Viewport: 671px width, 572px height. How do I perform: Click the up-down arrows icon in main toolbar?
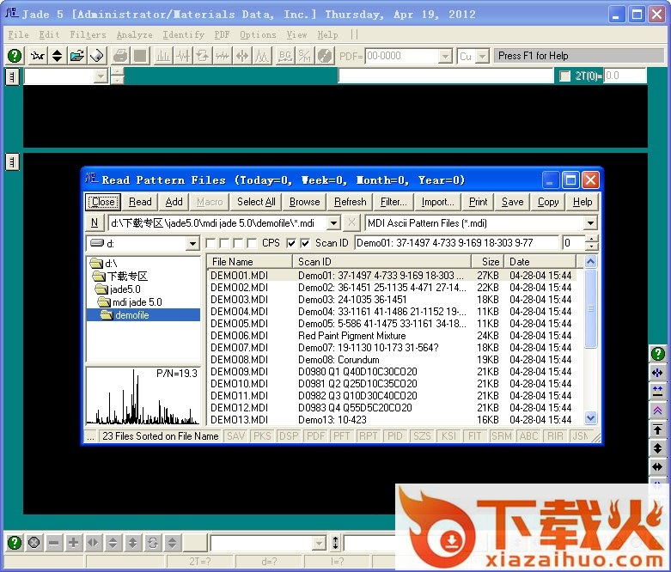point(57,56)
